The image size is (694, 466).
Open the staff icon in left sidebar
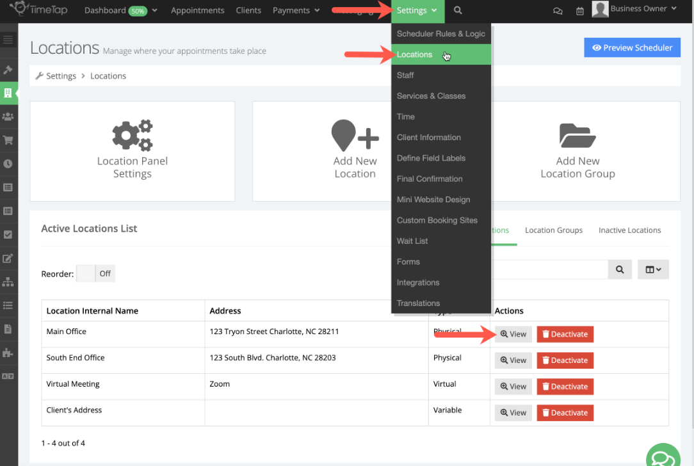pos(8,116)
